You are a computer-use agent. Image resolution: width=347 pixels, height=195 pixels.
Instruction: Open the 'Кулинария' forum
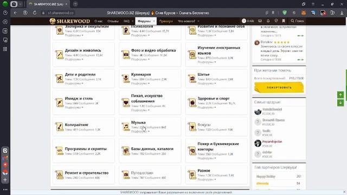[141, 75]
